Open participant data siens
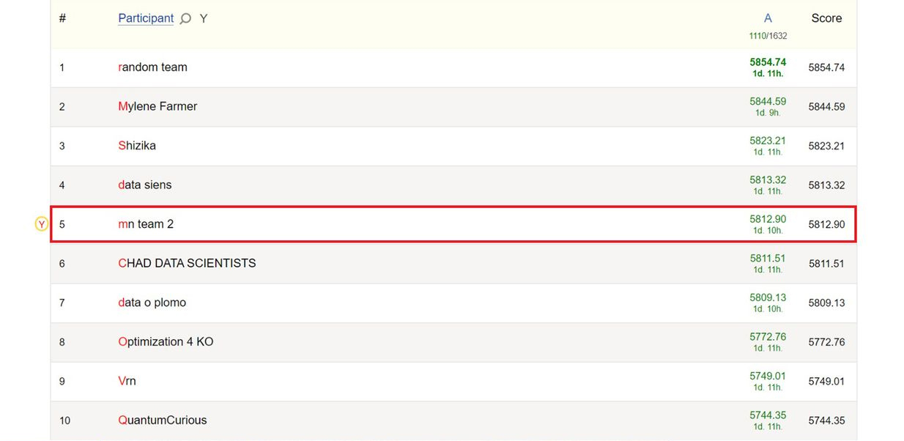This screenshot has width=904, height=441. tap(144, 185)
